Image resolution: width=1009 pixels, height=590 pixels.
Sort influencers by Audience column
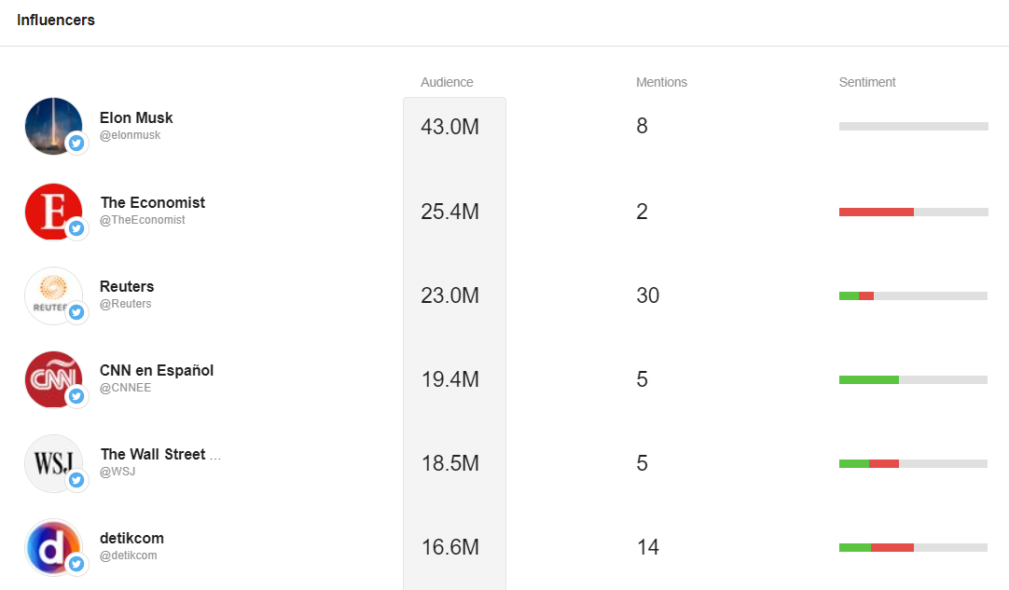447,82
